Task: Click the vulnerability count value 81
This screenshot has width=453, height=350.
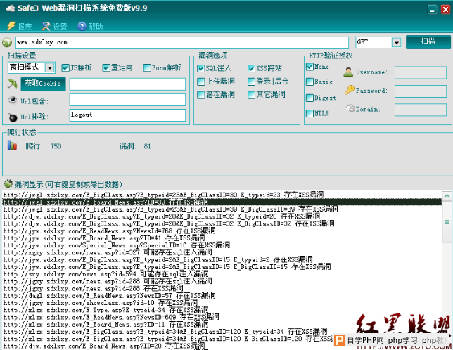Action: pos(147,146)
